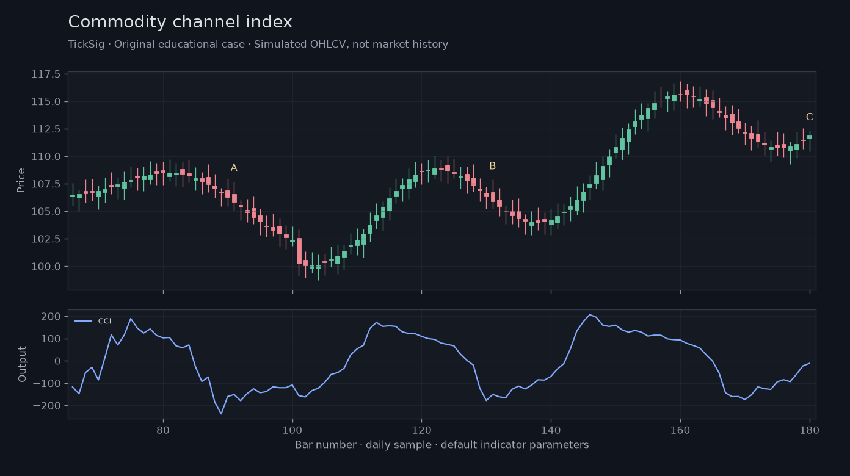The height and width of the screenshot is (476, 850).
Task: Click the bar number 160 tick label
Action: [x=680, y=429]
